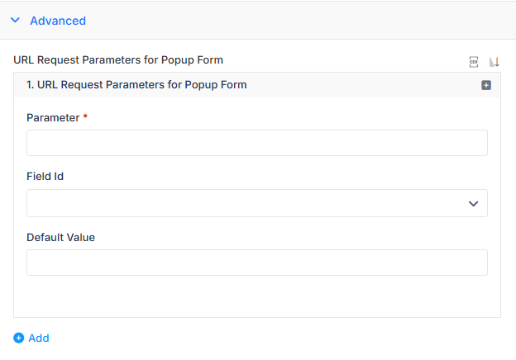Screen dimensions: 516x360
Task: Click inside the Field Id select box
Action: (257, 203)
